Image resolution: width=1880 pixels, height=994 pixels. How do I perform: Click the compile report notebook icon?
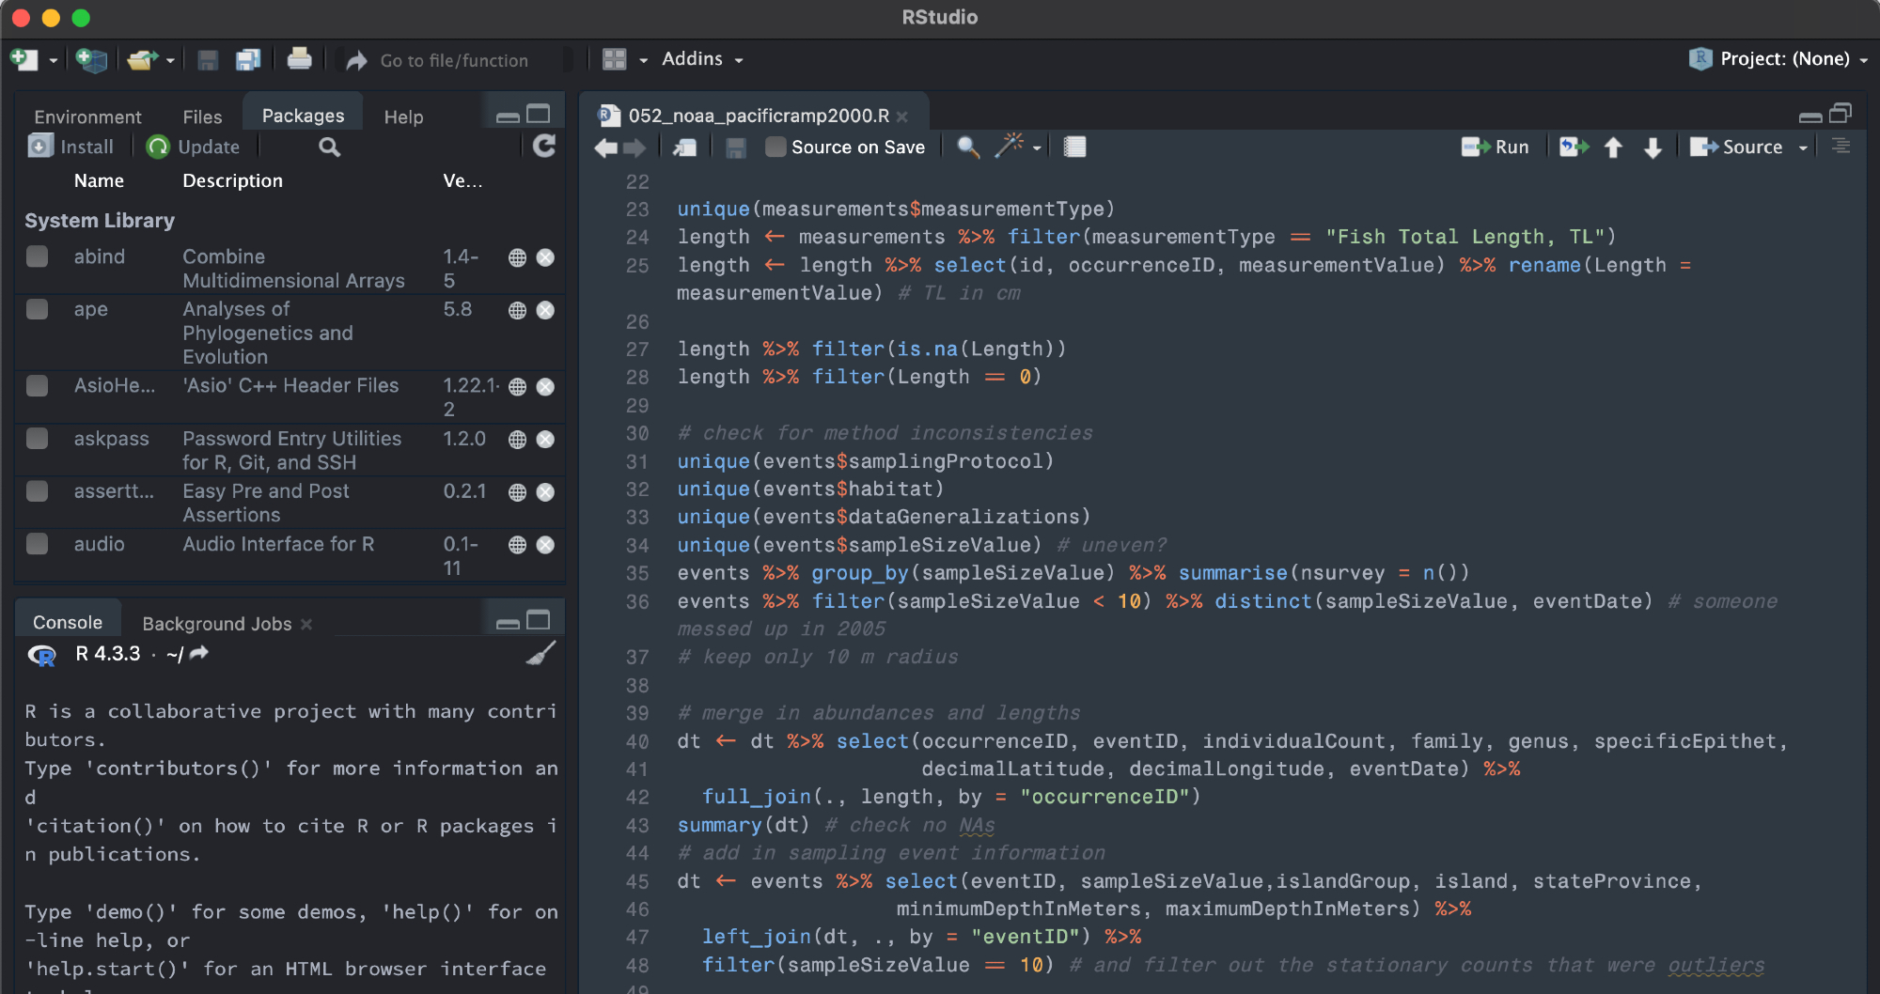(1074, 148)
